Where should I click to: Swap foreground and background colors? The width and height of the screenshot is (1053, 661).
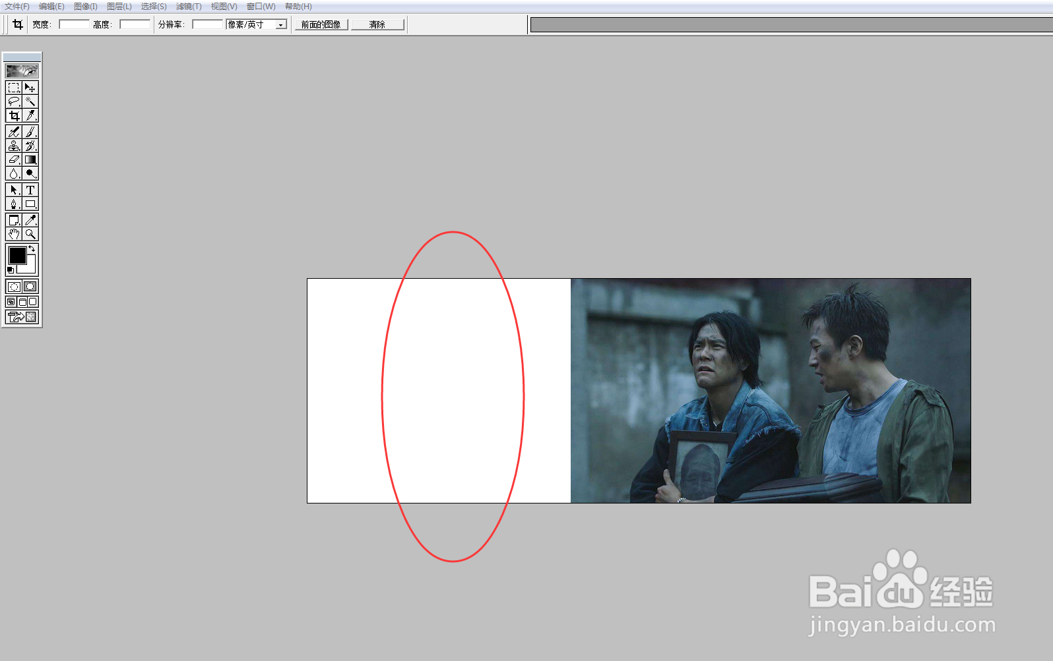(32, 248)
